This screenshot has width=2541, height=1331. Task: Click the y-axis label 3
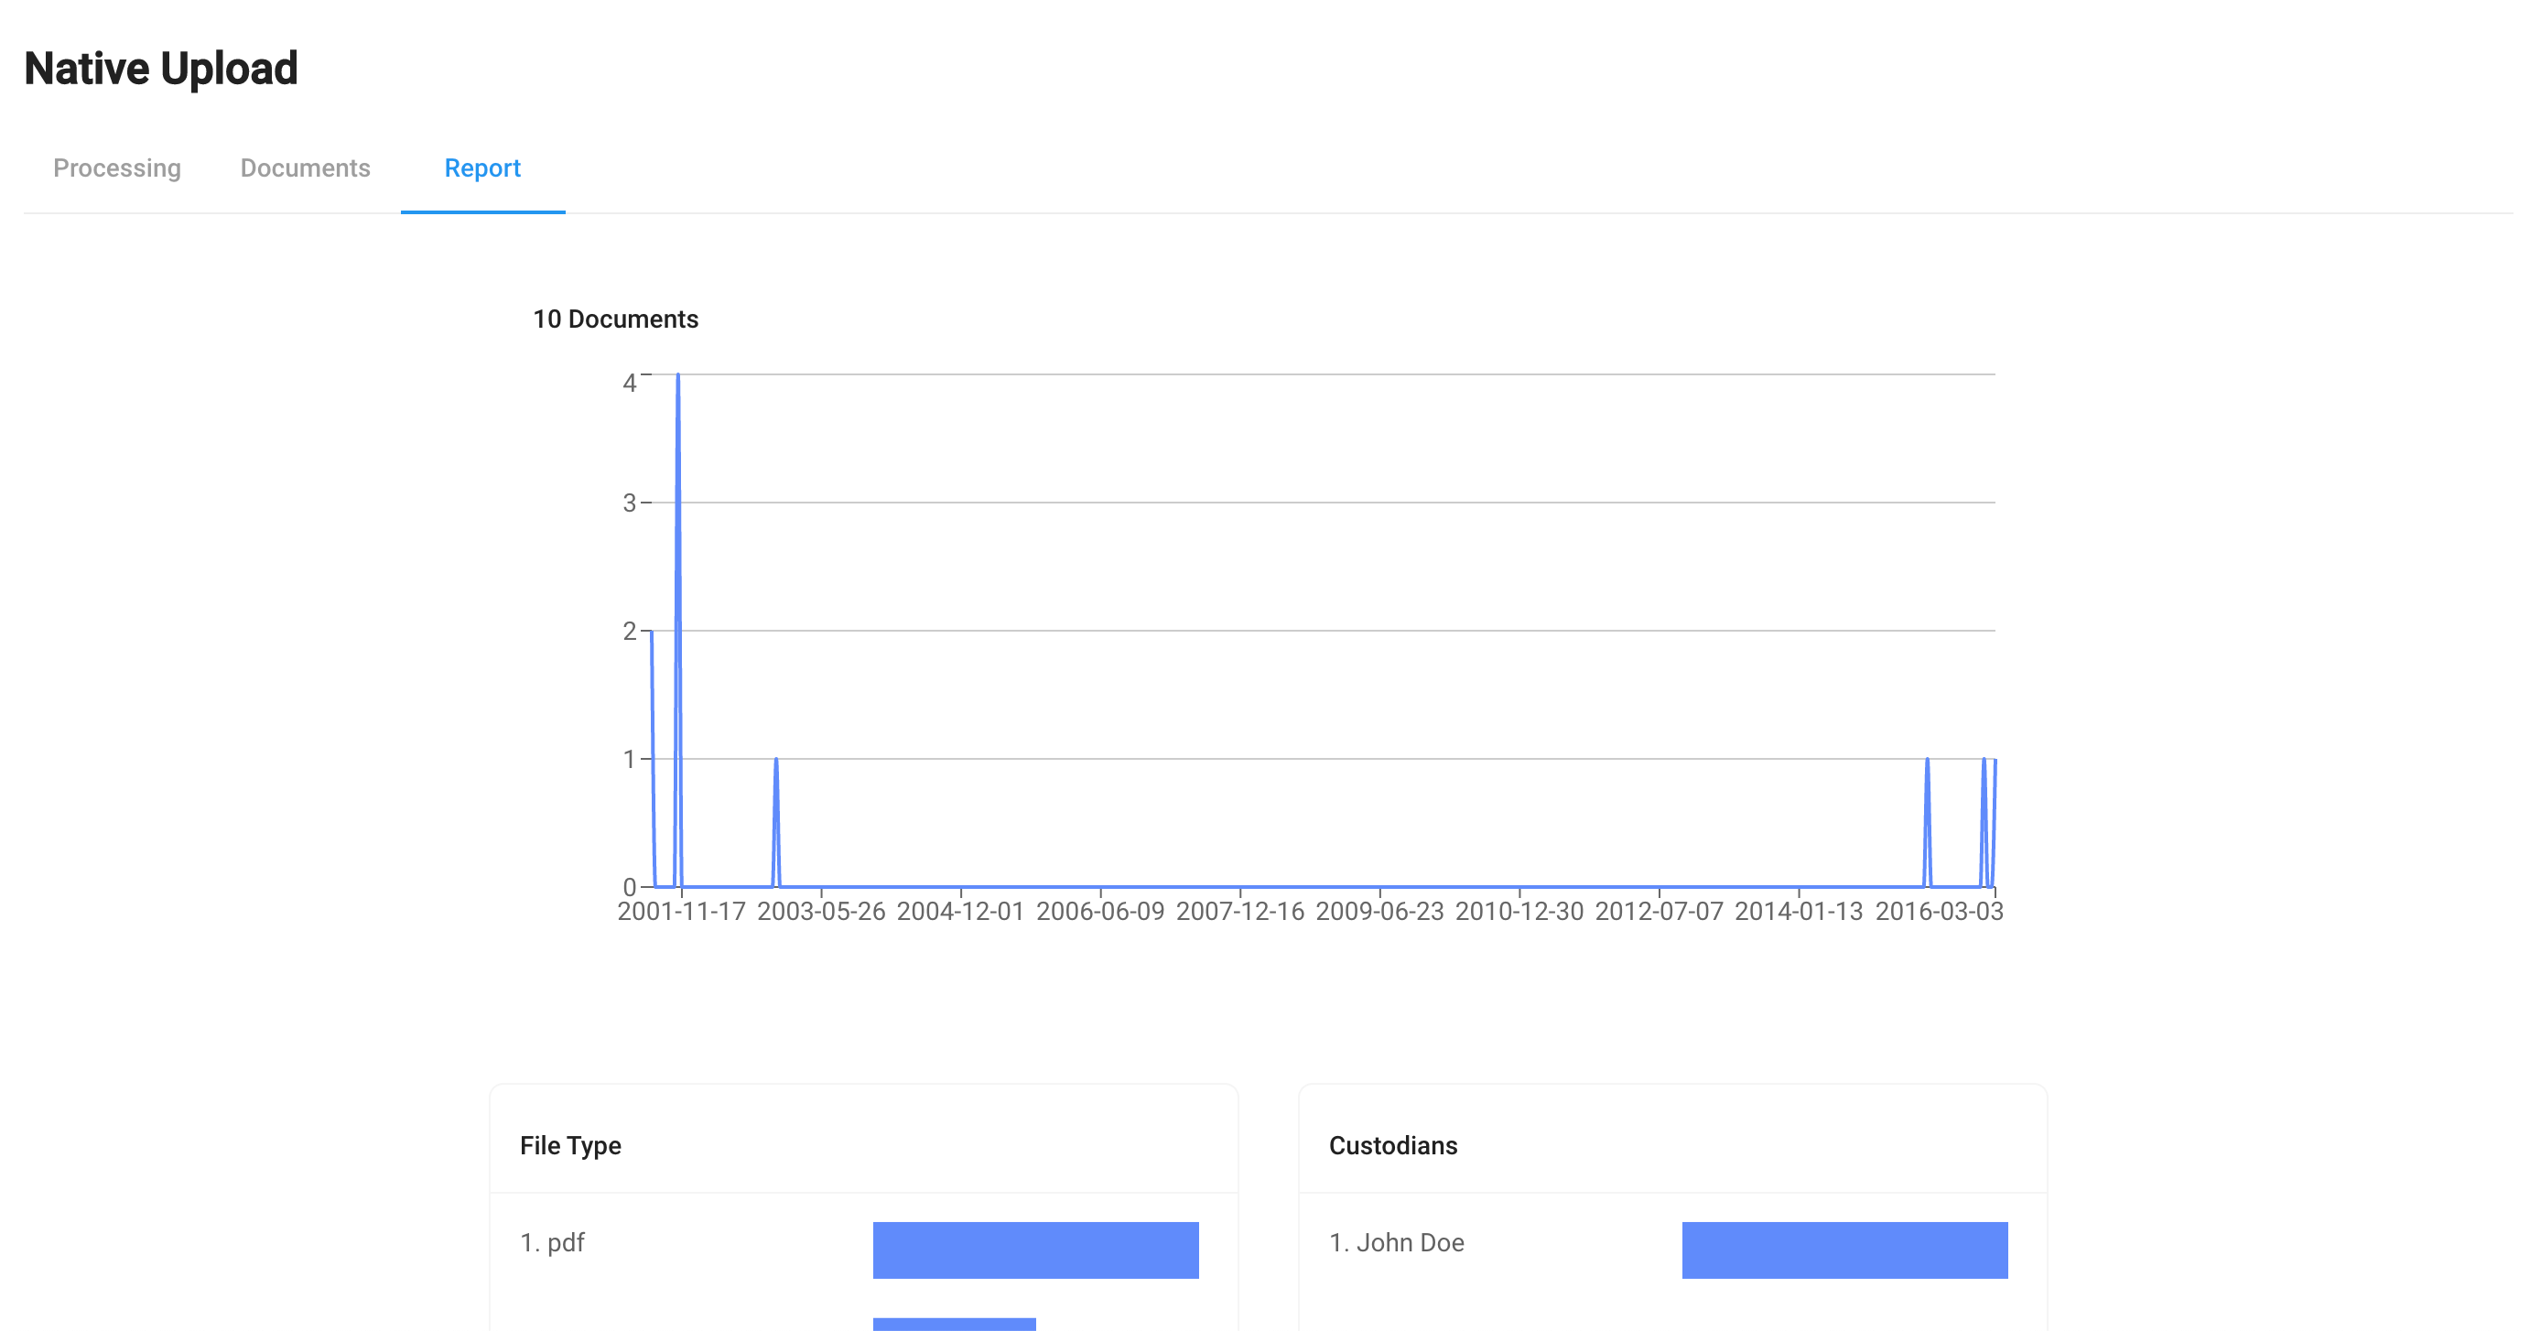click(x=630, y=503)
